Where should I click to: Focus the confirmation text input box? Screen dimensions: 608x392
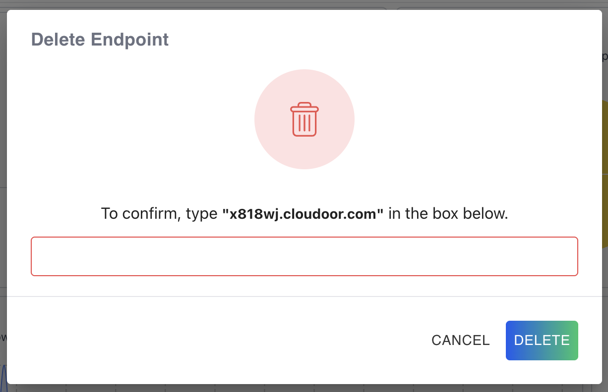click(304, 256)
